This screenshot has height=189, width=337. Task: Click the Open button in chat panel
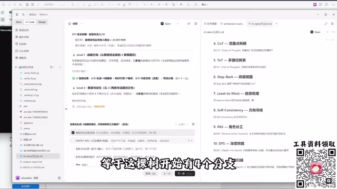[166, 24]
